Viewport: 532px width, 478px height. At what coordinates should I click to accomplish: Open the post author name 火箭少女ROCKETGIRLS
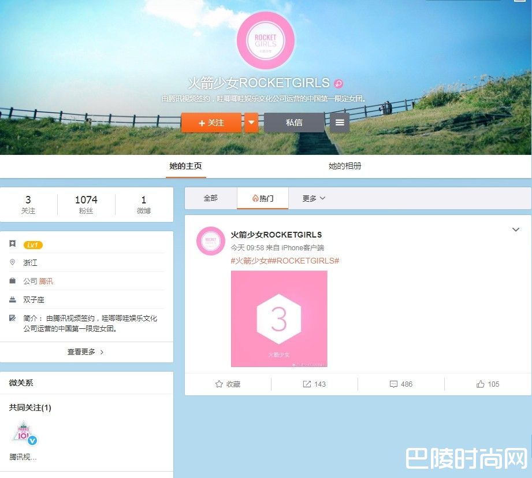[276, 235]
